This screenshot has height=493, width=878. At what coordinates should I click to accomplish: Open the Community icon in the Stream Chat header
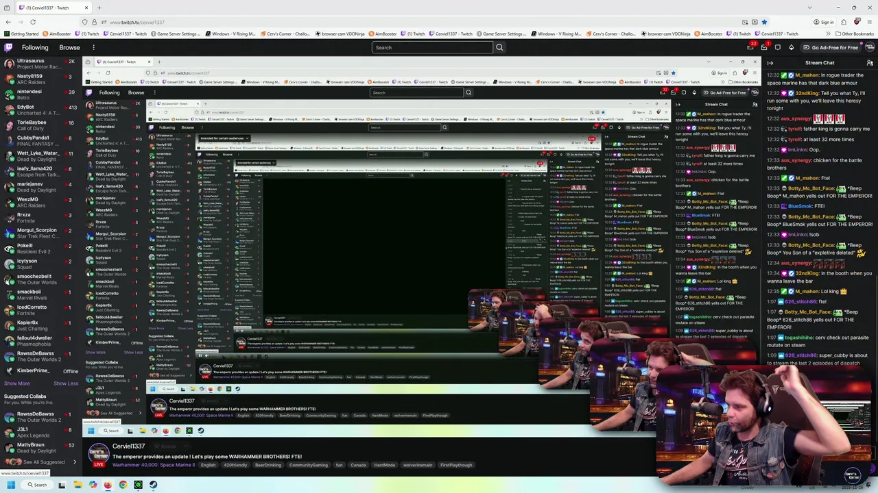870,63
